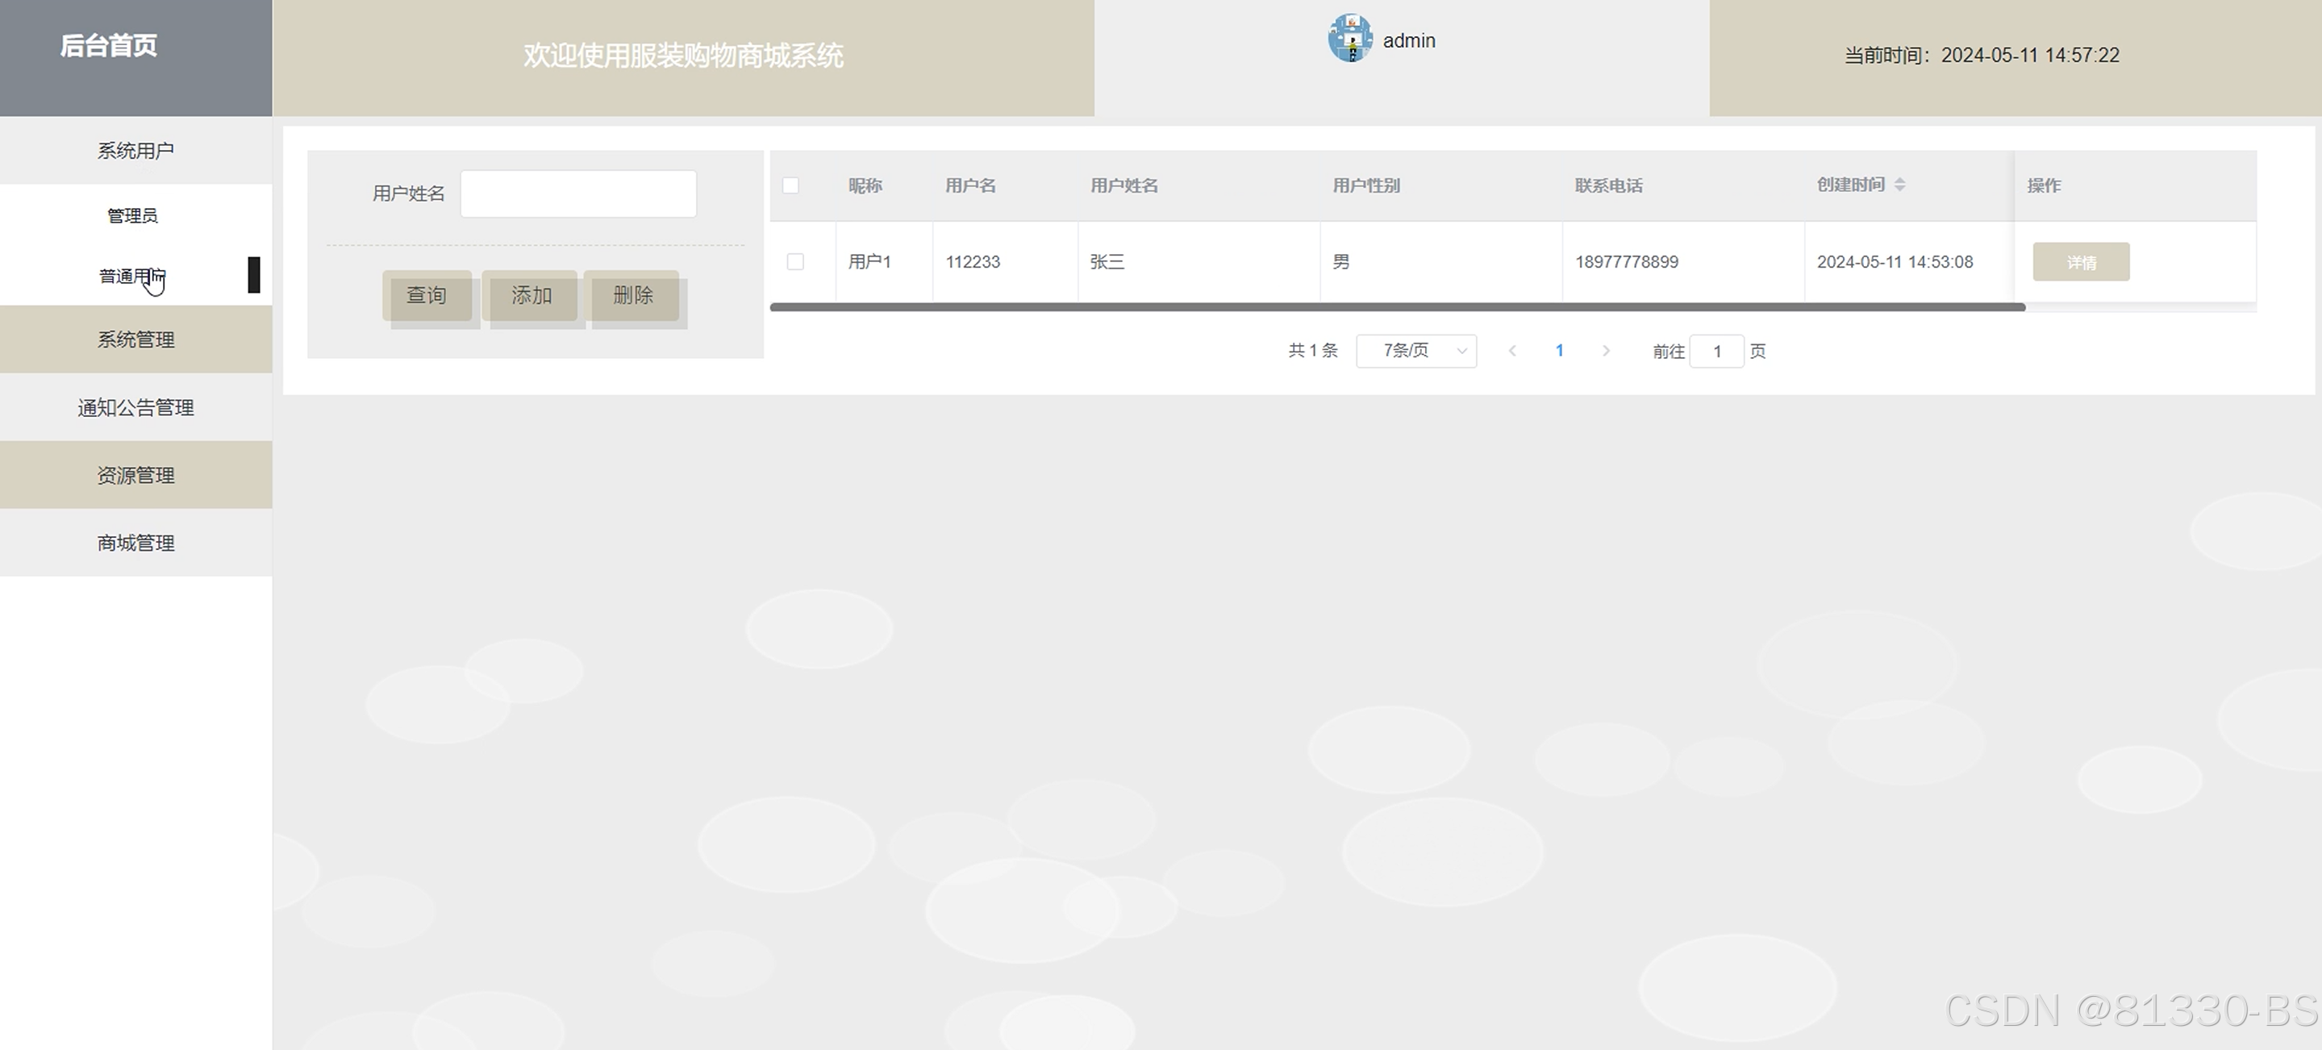
Task: Open 商城管理 sidebar menu
Action: point(136,543)
